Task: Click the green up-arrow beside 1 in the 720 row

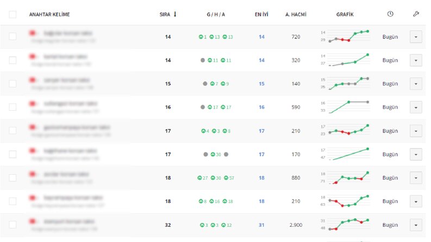Action: click(201, 37)
